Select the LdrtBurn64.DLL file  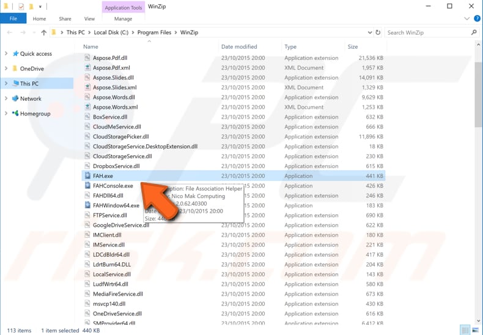(x=112, y=265)
